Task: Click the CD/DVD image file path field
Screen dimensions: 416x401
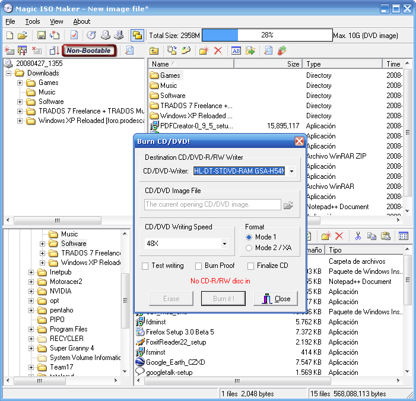Action: [x=212, y=204]
